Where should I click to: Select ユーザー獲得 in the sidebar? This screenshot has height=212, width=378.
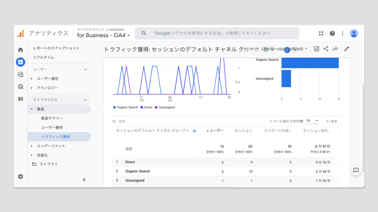tap(52, 127)
